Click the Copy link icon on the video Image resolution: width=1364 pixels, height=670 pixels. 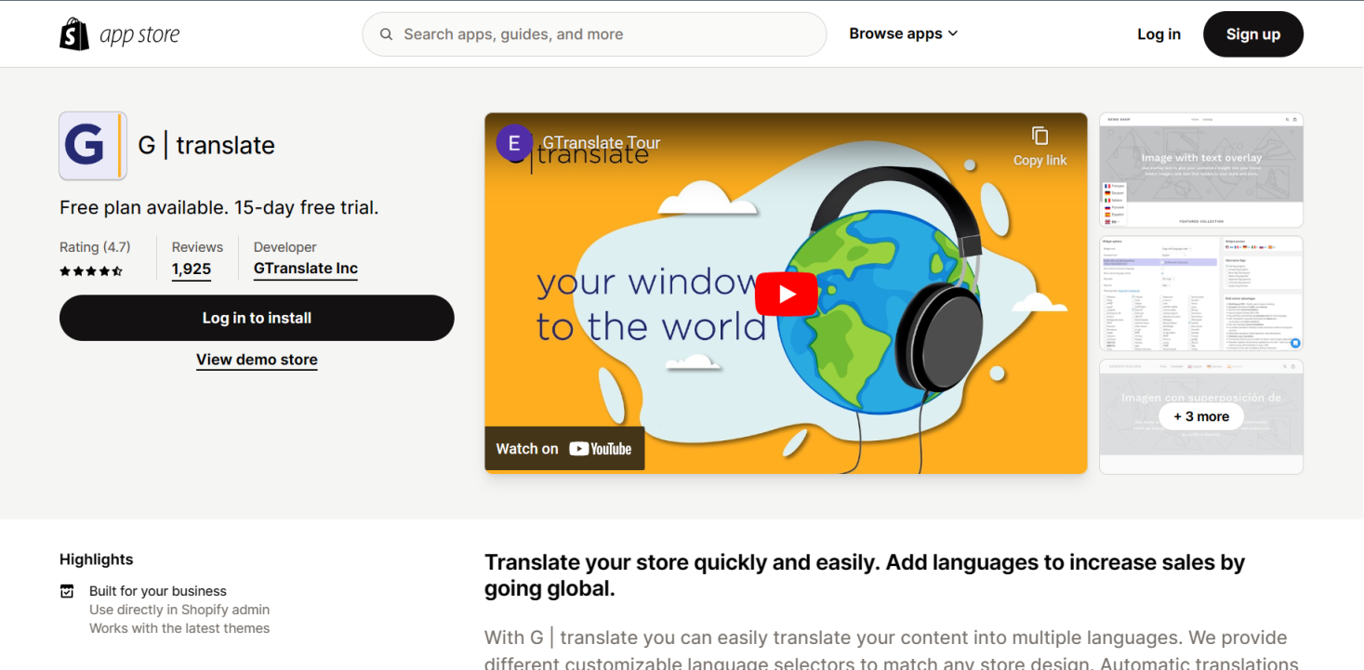click(x=1039, y=135)
